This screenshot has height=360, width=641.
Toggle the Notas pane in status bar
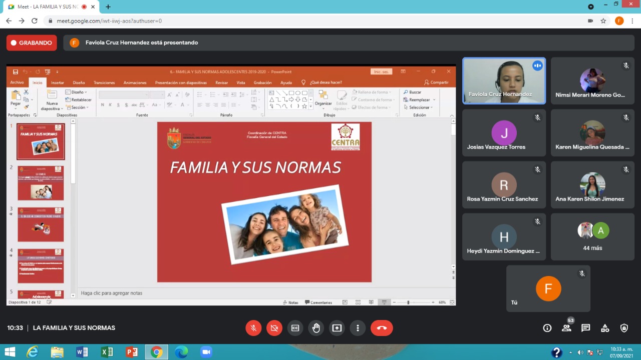pyautogui.click(x=290, y=302)
